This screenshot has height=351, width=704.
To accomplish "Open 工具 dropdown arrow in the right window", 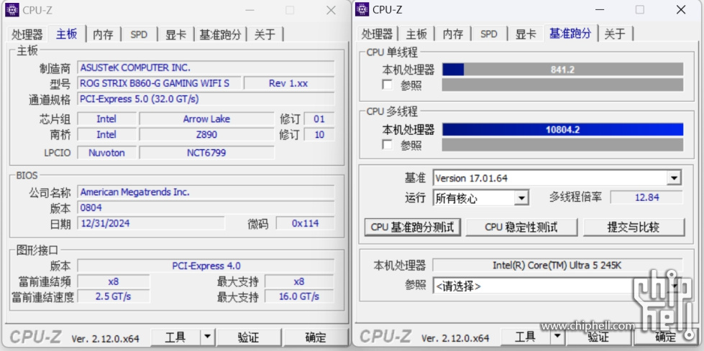I will [x=557, y=337].
